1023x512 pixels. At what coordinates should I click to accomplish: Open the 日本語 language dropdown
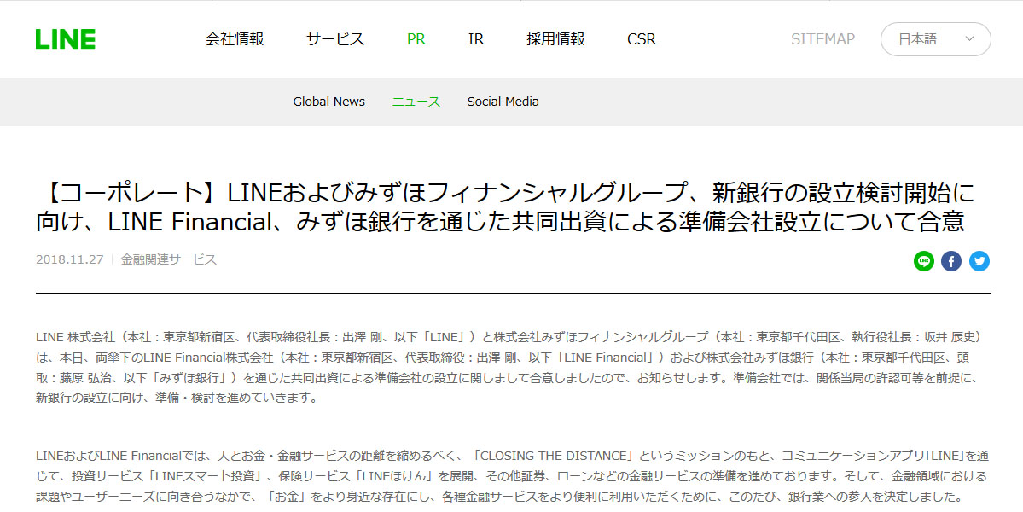[935, 39]
